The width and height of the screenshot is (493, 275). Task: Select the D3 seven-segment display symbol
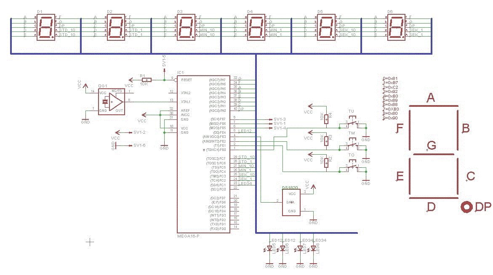click(187, 28)
